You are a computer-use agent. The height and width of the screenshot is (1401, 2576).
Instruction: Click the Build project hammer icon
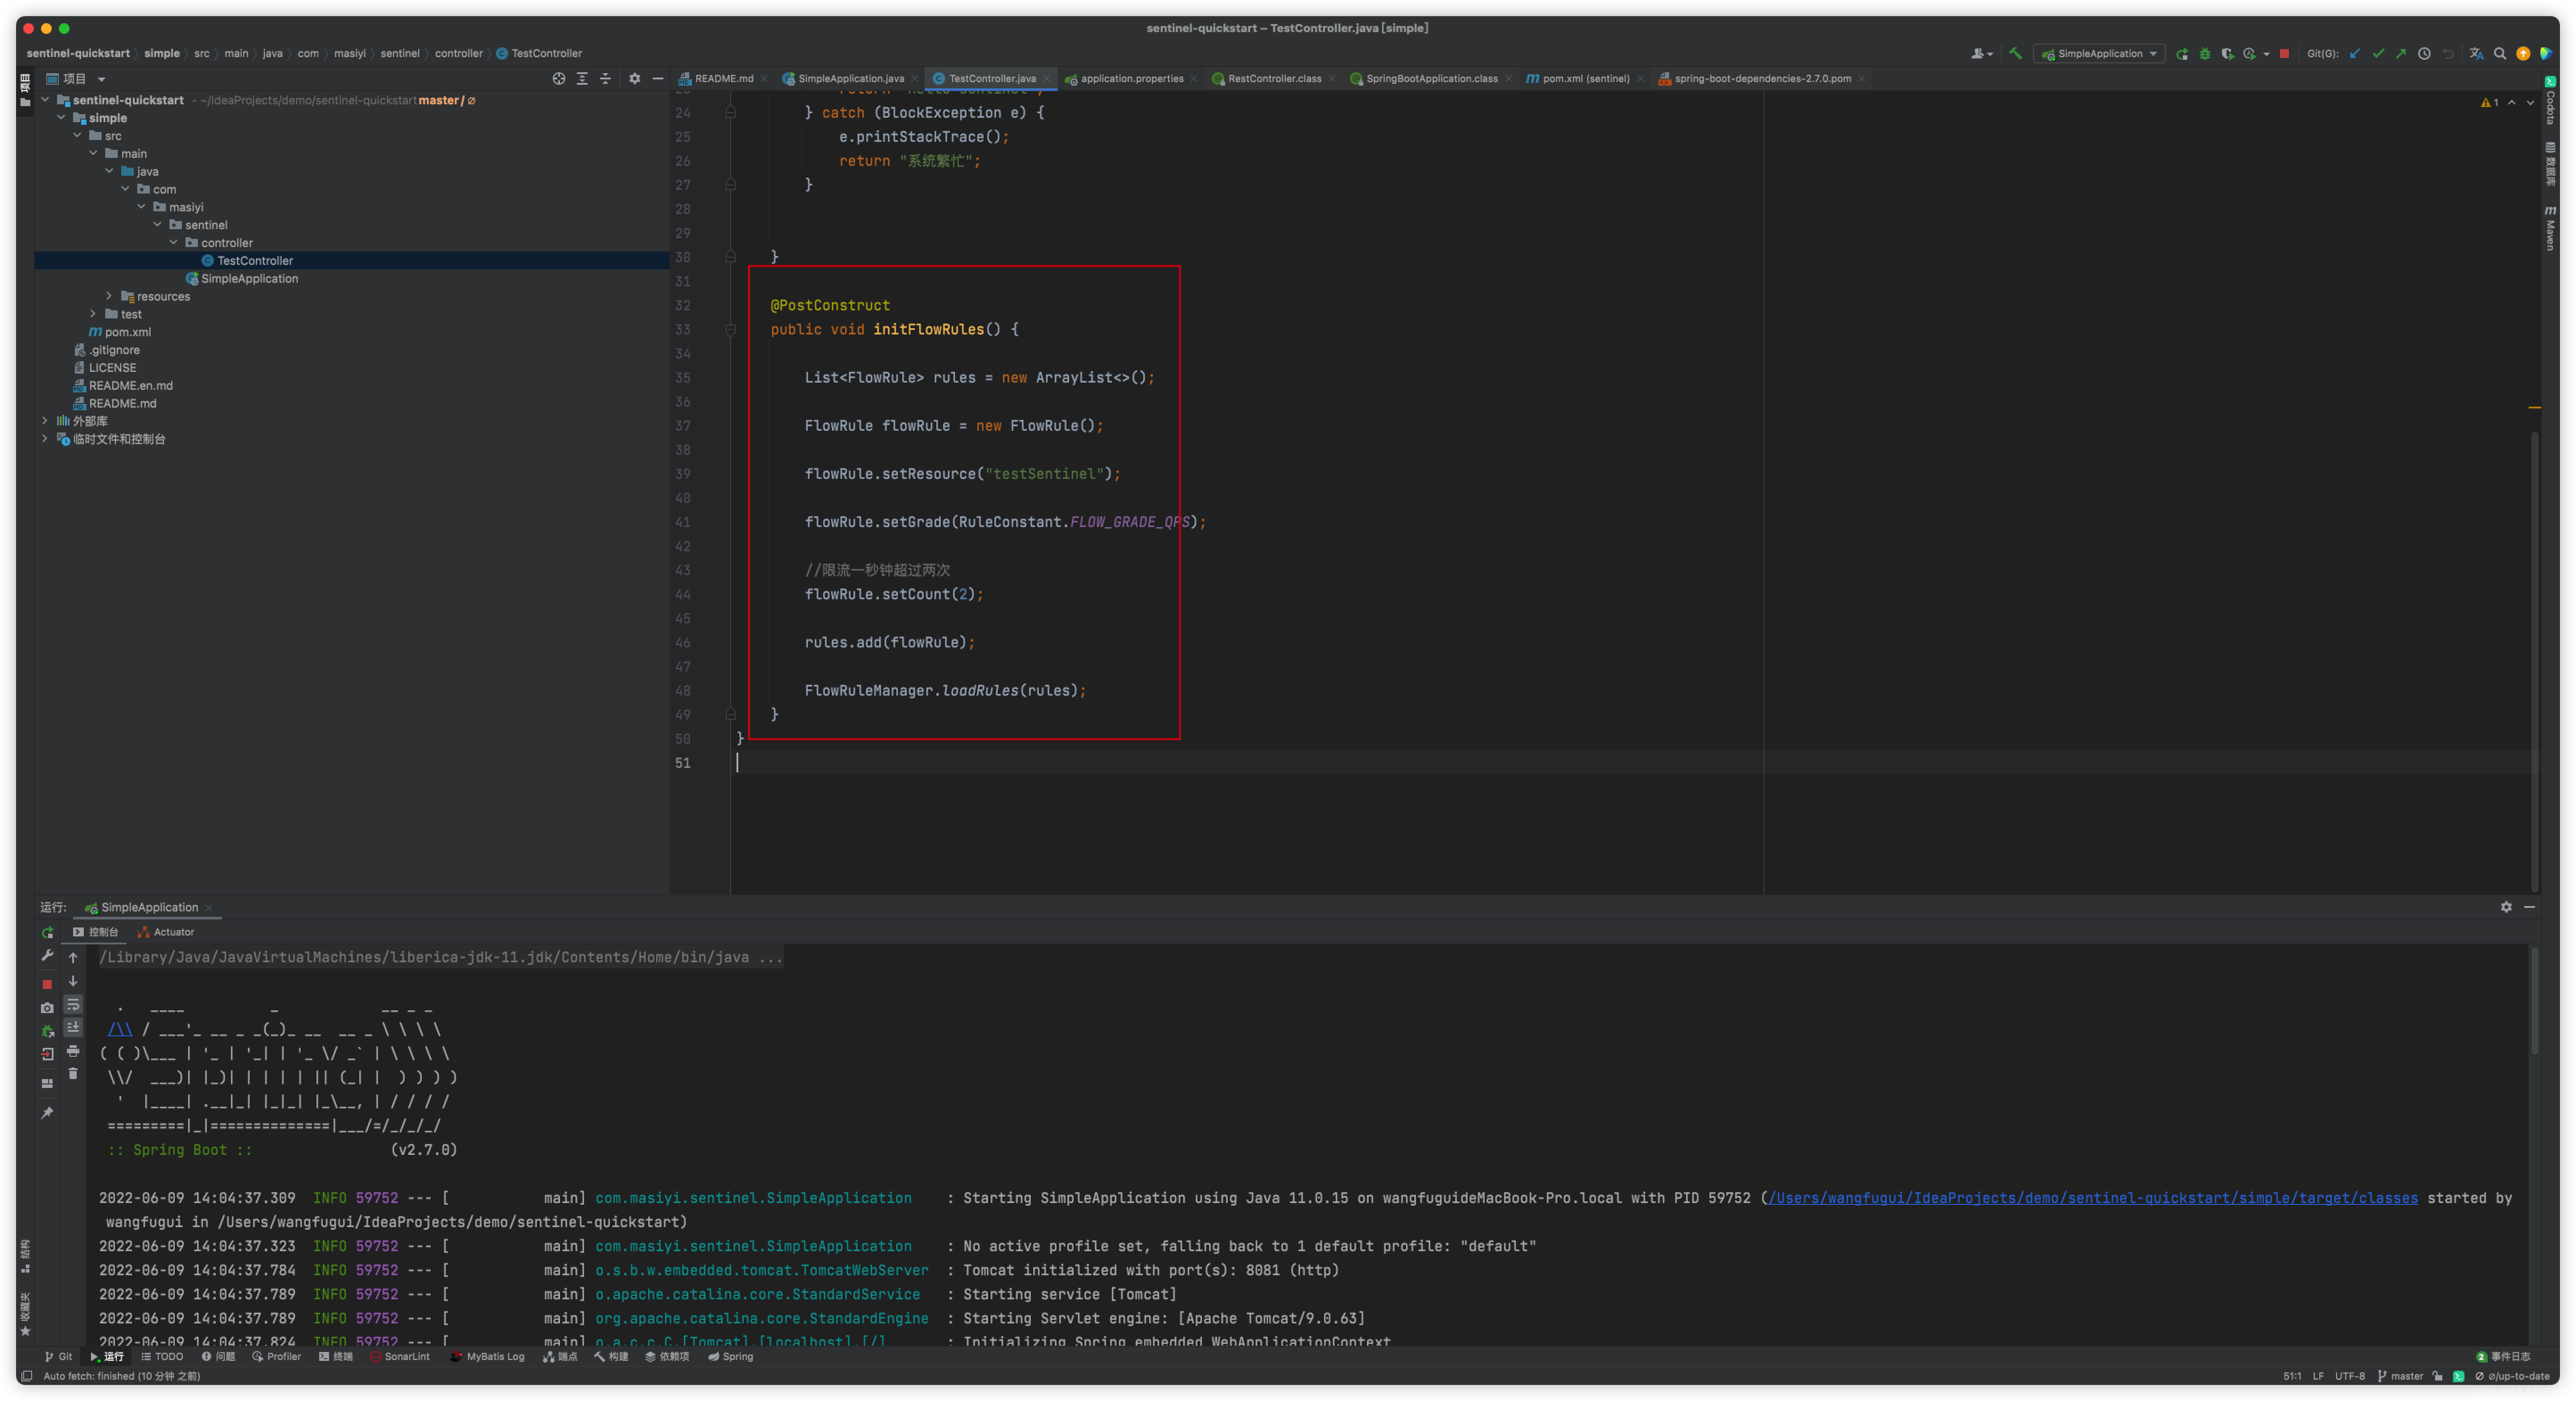click(2015, 54)
